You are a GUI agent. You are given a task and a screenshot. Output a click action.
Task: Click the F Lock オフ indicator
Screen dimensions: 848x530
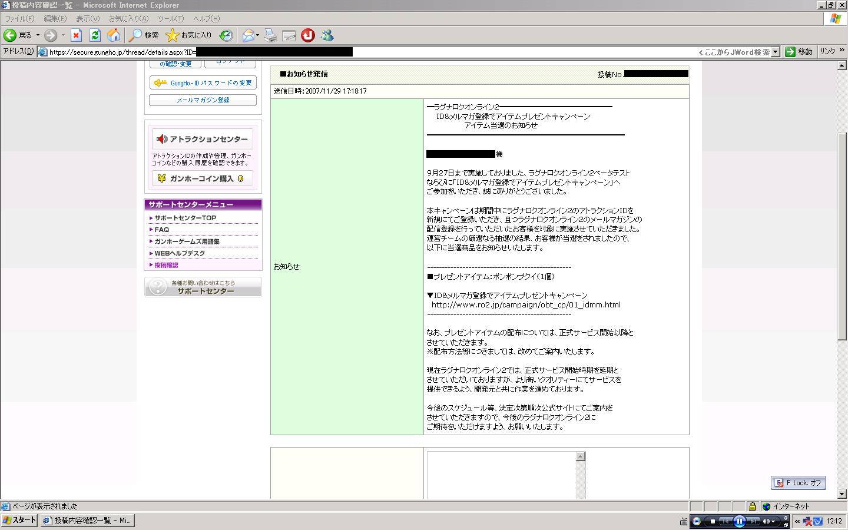(799, 483)
